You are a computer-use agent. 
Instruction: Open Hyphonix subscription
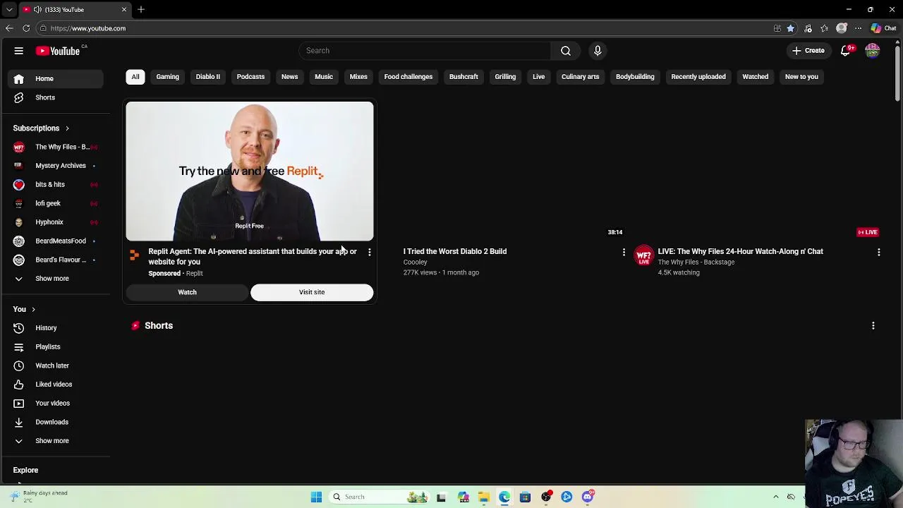(x=55, y=222)
